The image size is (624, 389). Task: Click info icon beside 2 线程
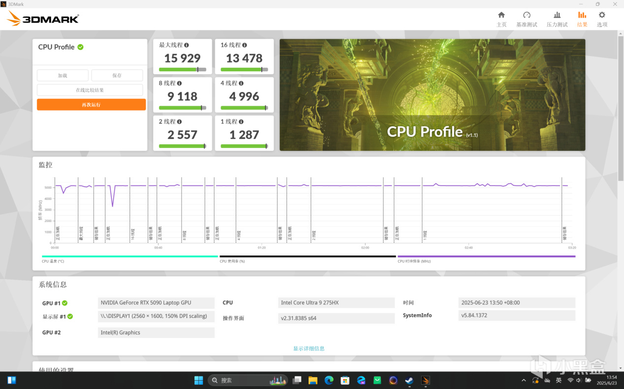tap(179, 122)
